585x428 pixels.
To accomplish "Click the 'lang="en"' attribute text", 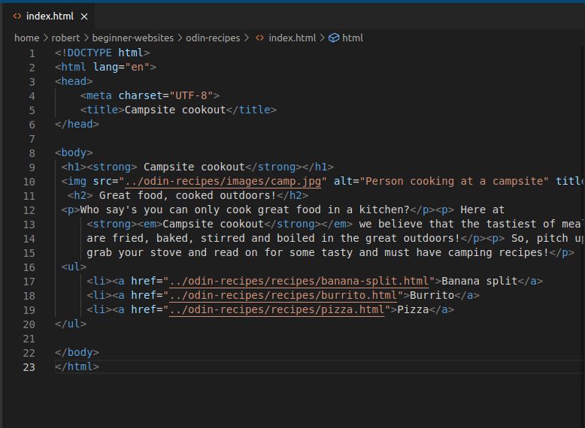I will tap(121, 67).
